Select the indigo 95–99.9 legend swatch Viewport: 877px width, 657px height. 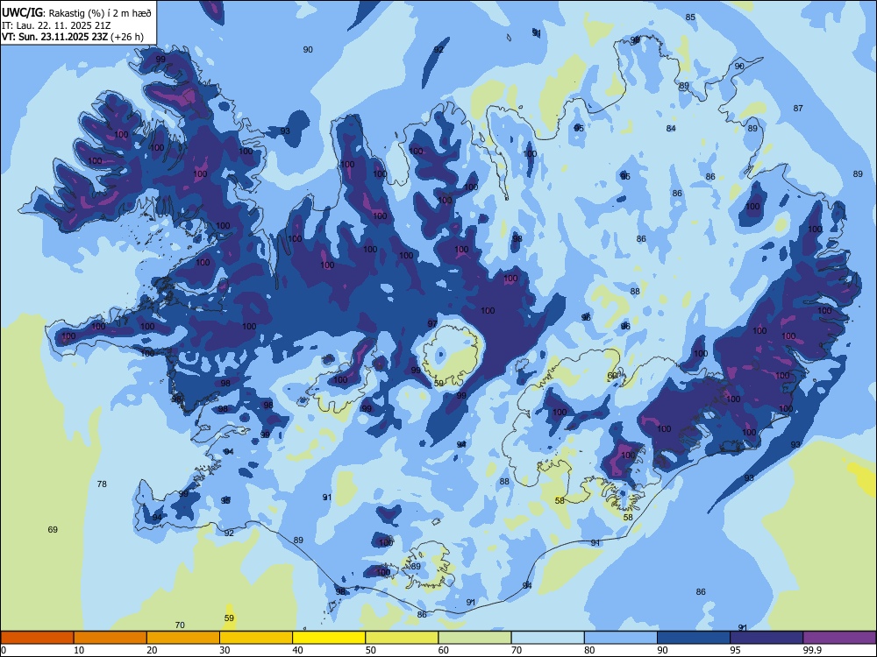point(766,638)
